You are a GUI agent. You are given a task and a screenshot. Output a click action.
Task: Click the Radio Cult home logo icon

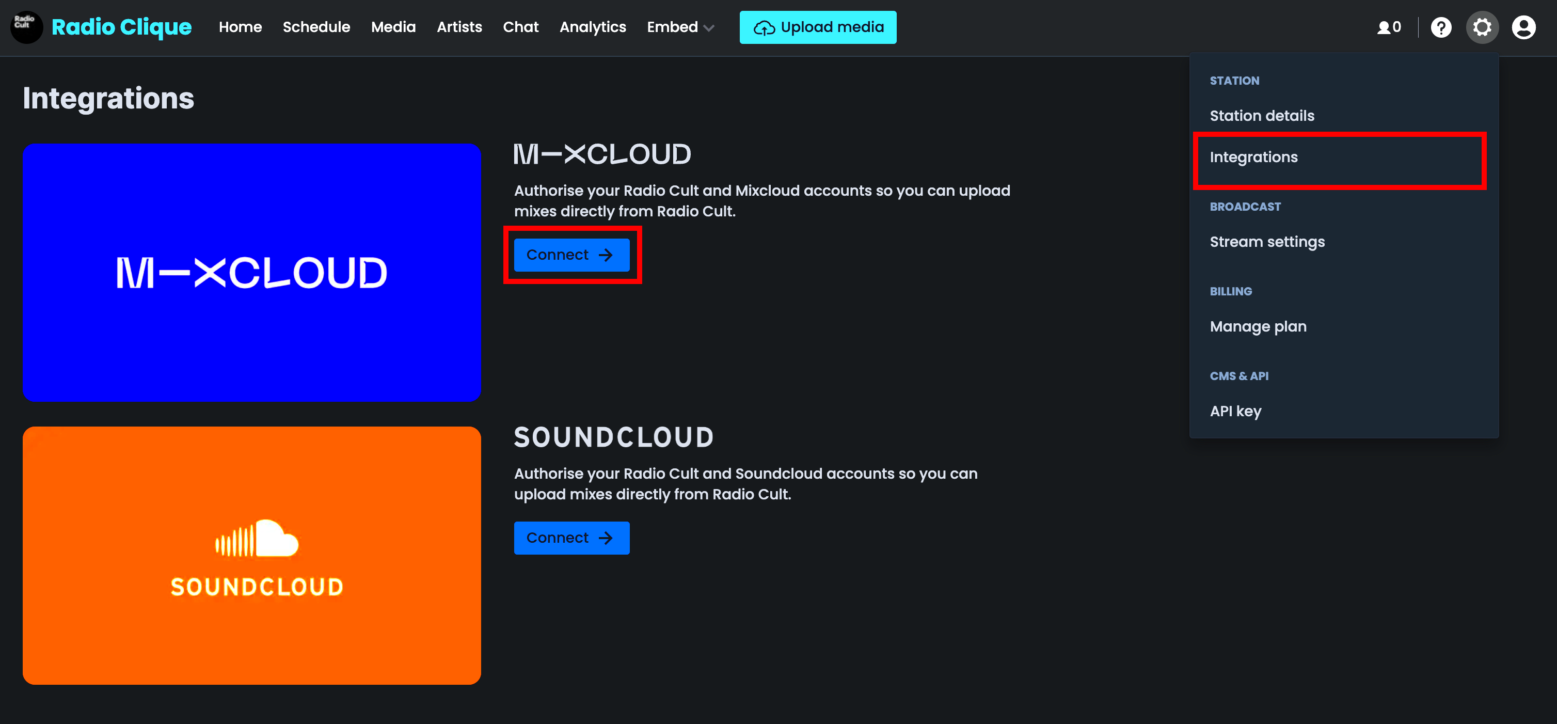pos(27,27)
